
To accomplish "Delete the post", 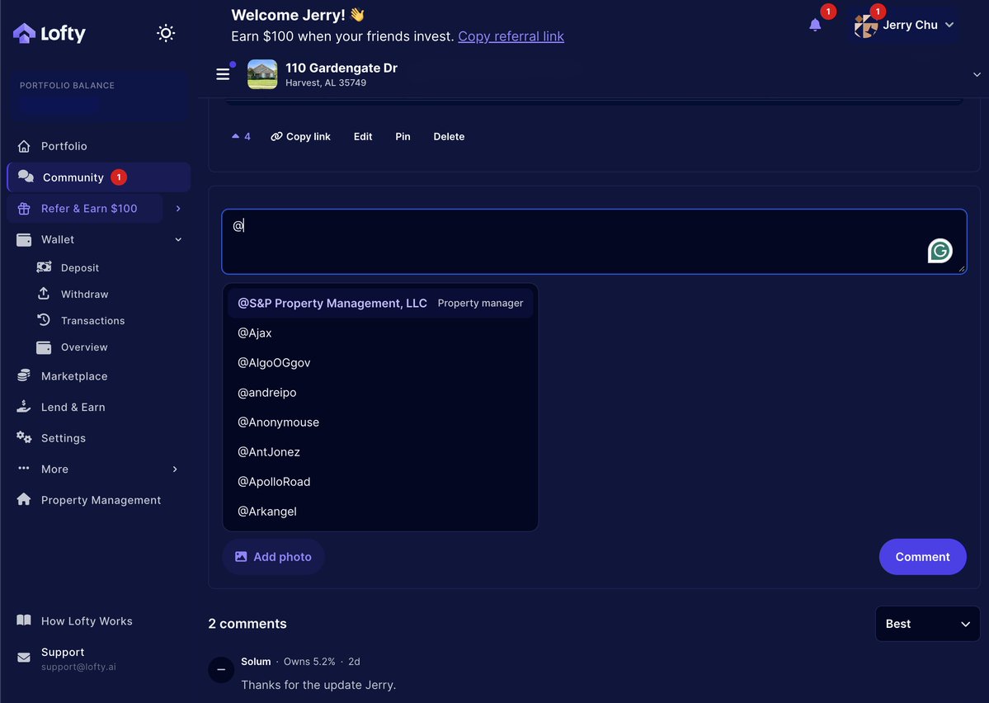I will [449, 136].
